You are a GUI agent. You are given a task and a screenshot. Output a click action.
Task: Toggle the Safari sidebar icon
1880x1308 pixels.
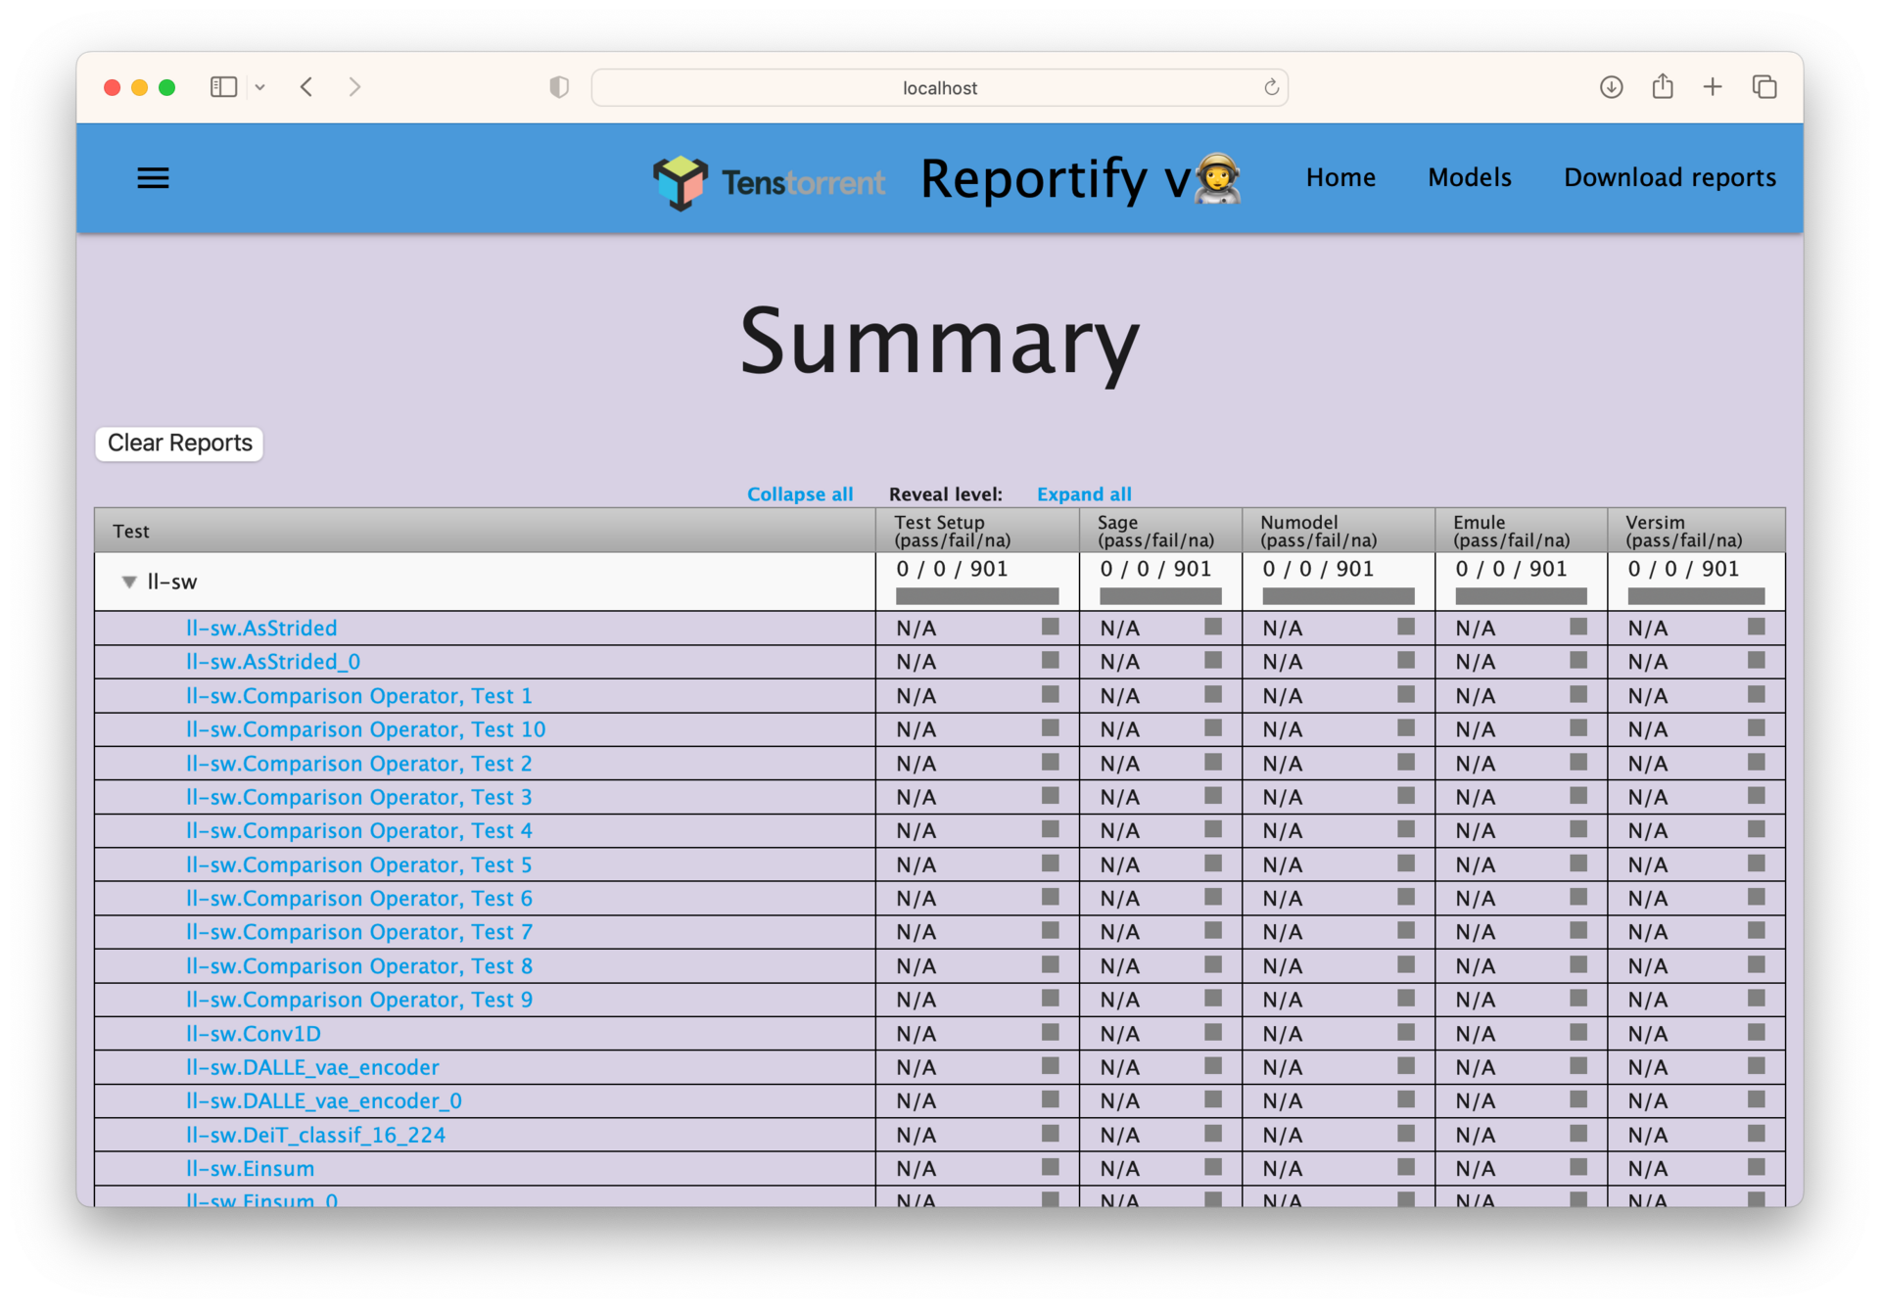coord(223,87)
